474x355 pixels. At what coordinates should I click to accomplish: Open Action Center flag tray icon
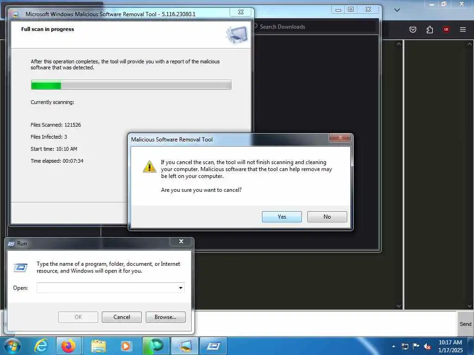(x=416, y=346)
